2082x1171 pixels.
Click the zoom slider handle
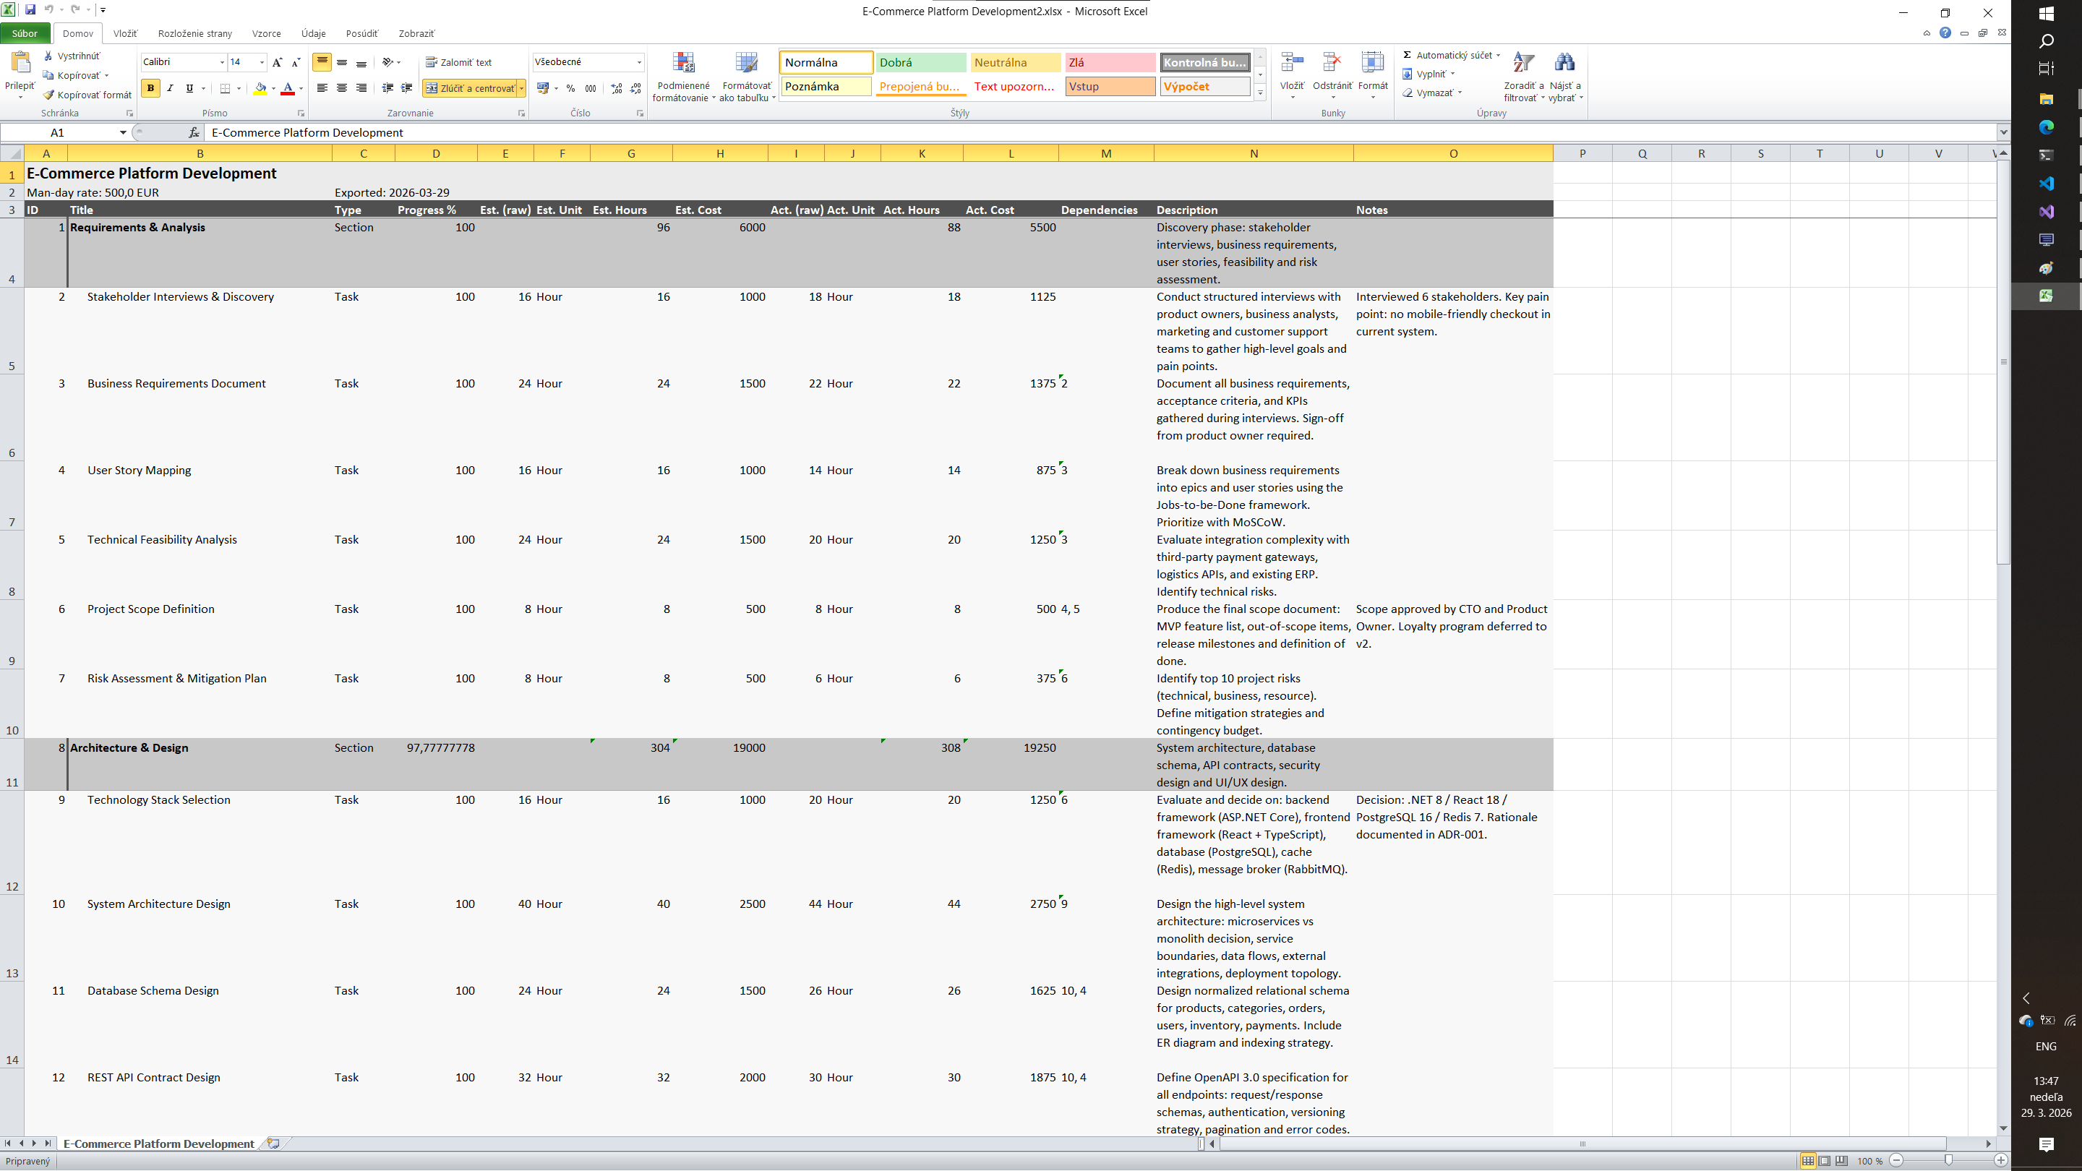point(1949,1160)
